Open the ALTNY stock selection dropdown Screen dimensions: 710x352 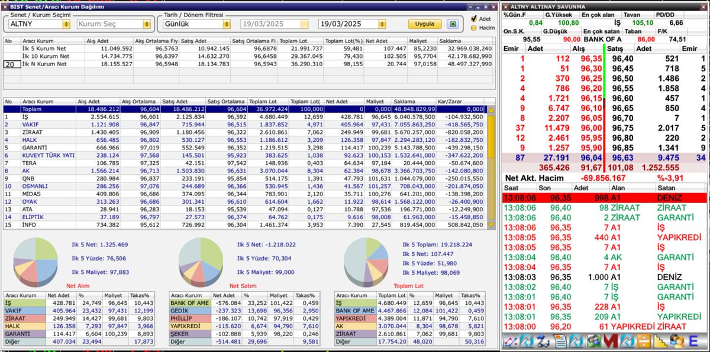(x=67, y=24)
